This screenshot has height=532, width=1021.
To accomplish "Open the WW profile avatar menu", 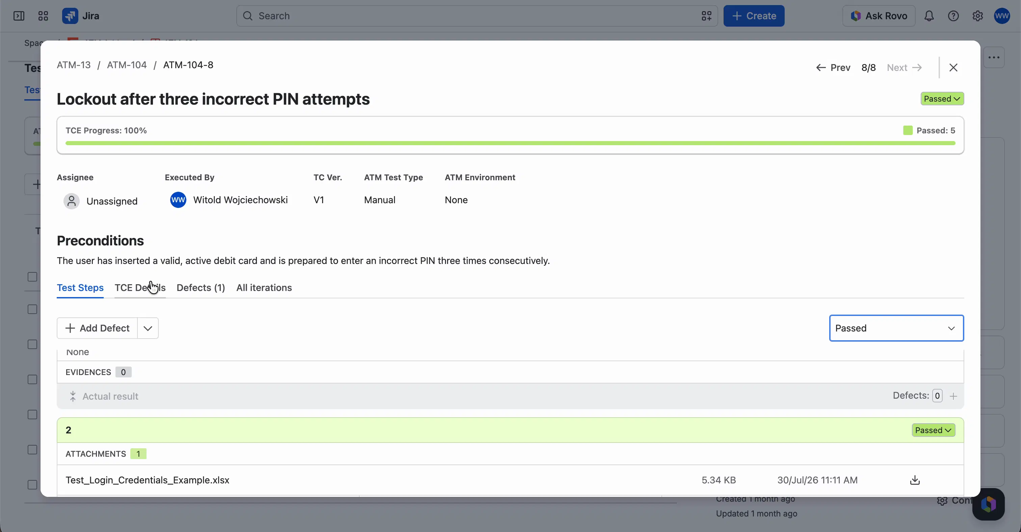I will (1001, 16).
